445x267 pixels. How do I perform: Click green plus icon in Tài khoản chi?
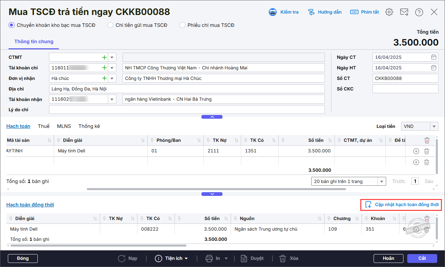point(104,68)
